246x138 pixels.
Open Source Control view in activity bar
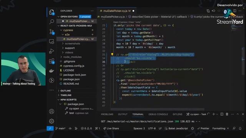pyautogui.click(x=52, y=31)
